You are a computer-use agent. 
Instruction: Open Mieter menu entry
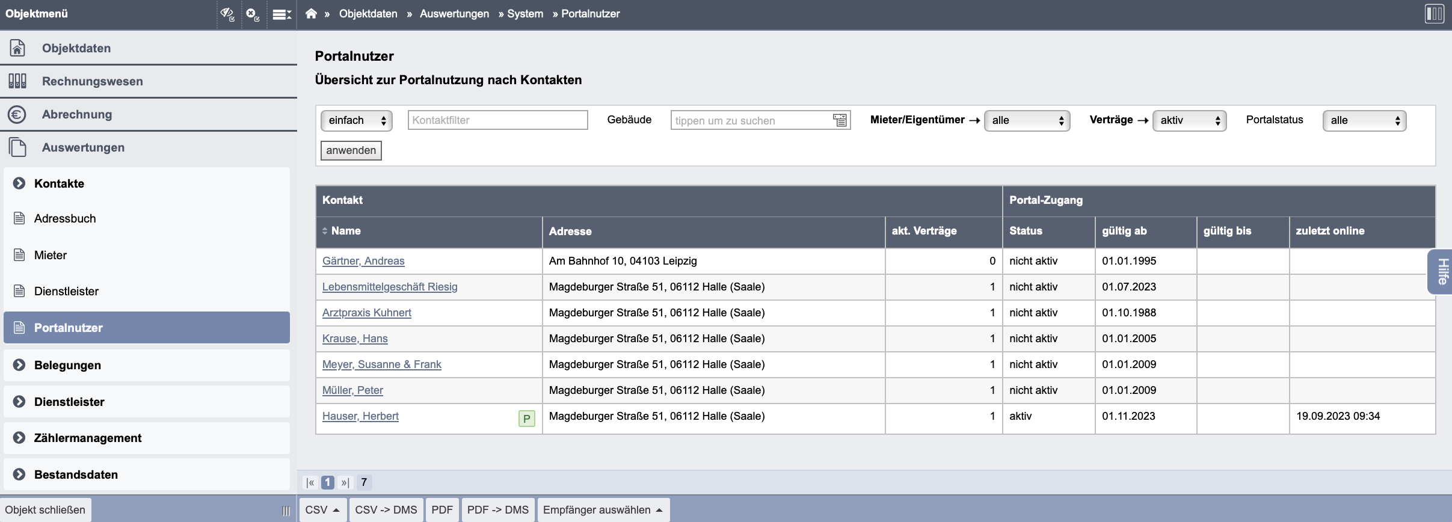(147, 255)
